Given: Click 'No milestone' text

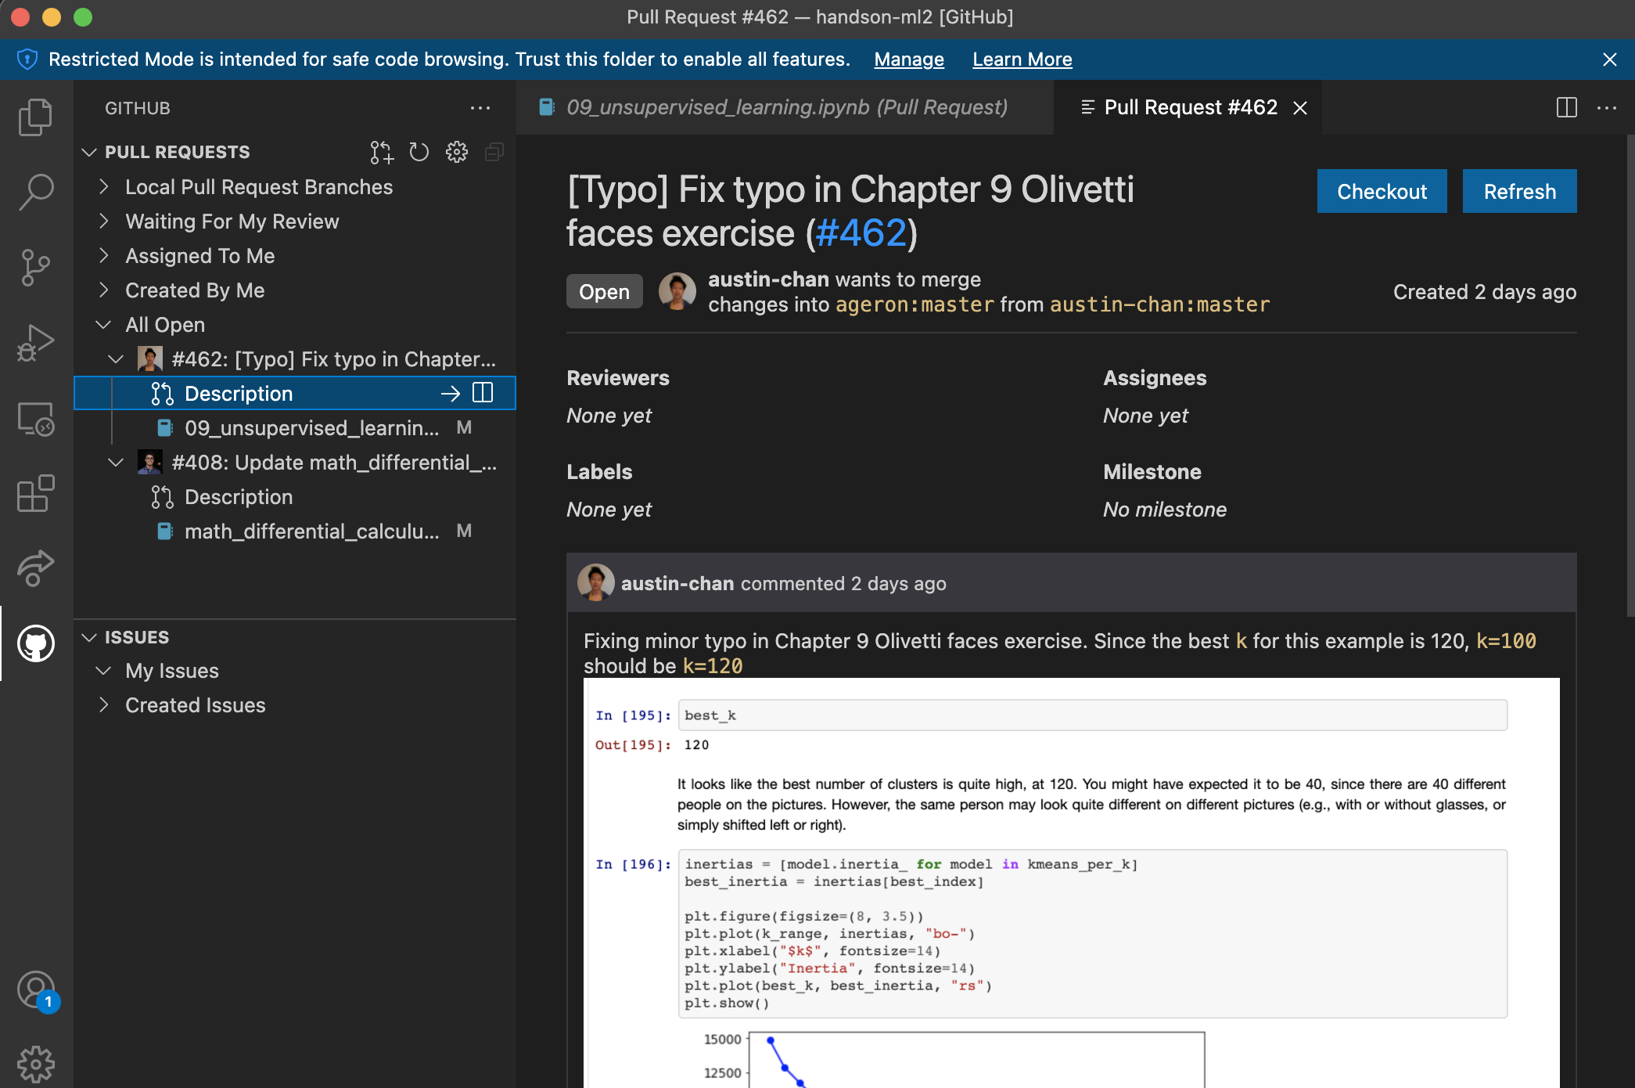Looking at the screenshot, I should point(1165,510).
